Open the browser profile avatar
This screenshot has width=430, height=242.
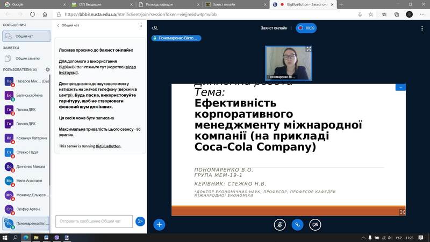(x=409, y=15)
